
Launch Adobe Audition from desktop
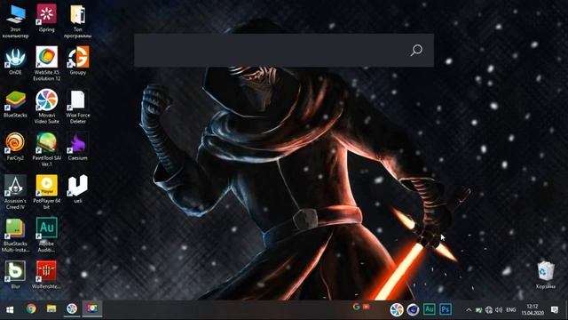47,235
